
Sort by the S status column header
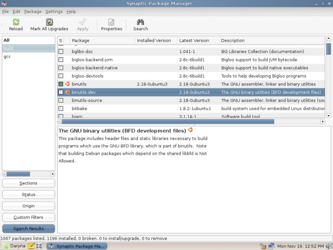[x=60, y=41]
